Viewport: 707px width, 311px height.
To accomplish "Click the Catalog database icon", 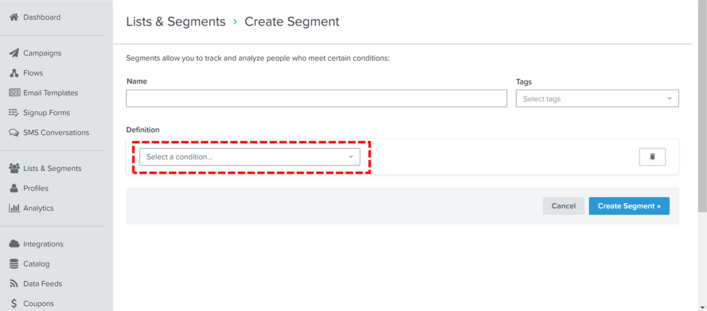I will coord(14,264).
